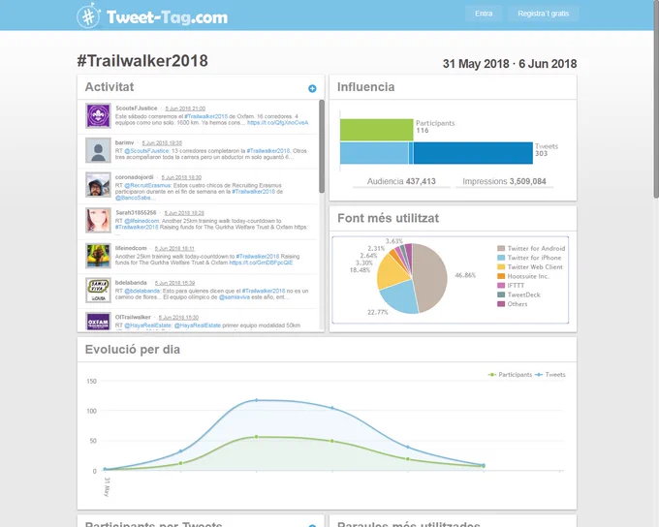The image size is (659, 527).
Task: Click the light blue Tweets bar segment
Action: coord(374,153)
